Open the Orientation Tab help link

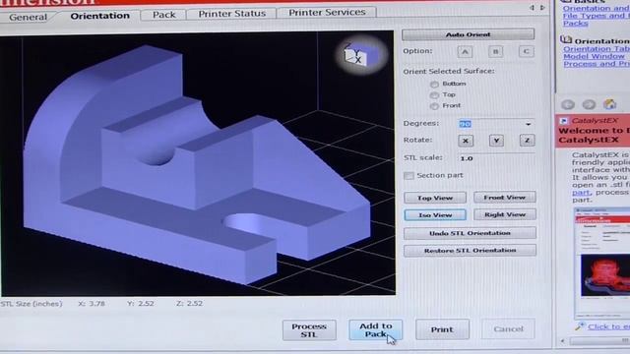point(597,49)
